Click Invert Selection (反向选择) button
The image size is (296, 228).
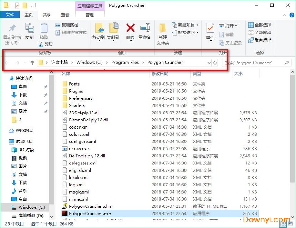(x=260, y=40)
